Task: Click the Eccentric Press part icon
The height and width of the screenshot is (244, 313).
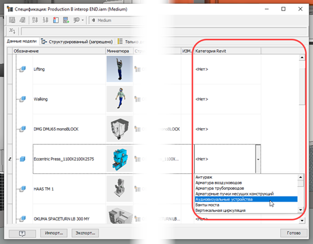Action: [22, 159]
